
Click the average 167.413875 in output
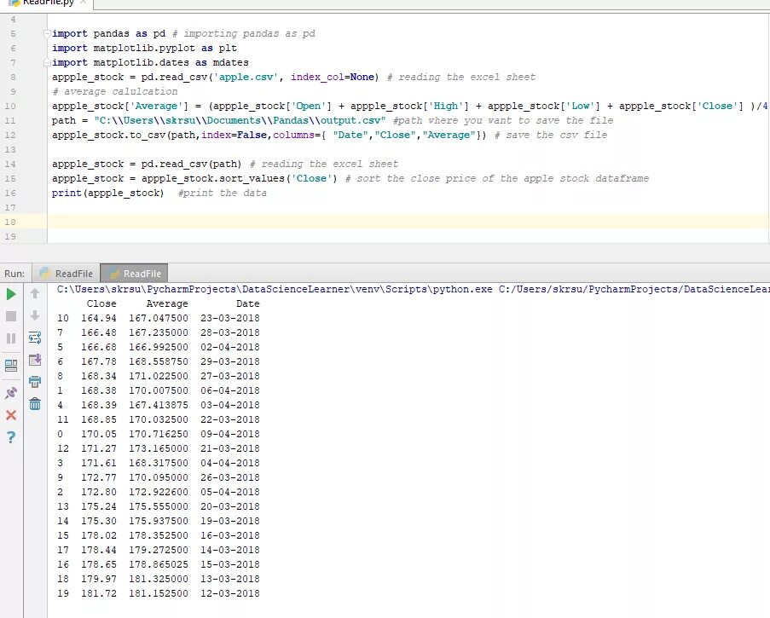[x=158, y=406]
